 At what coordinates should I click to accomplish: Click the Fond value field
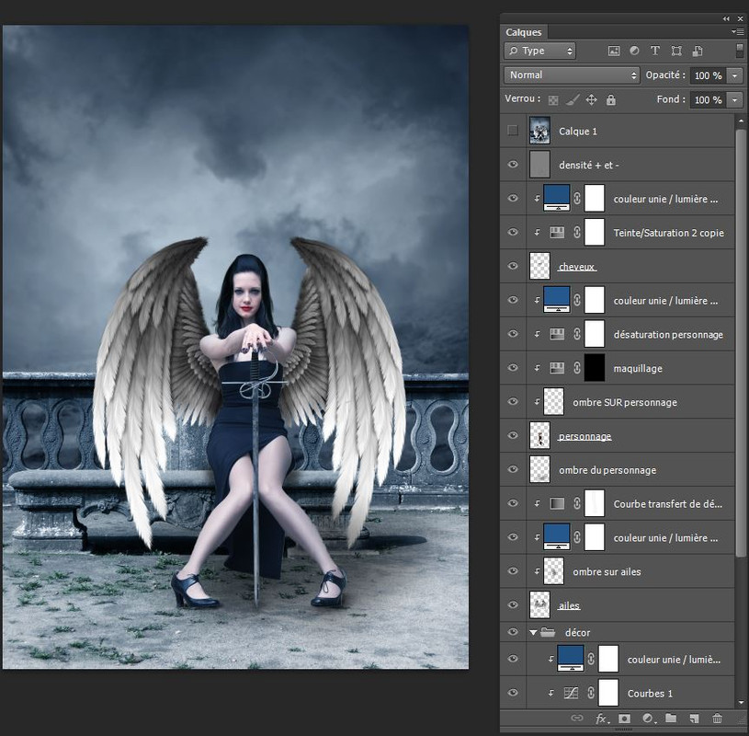pos(708,99)
